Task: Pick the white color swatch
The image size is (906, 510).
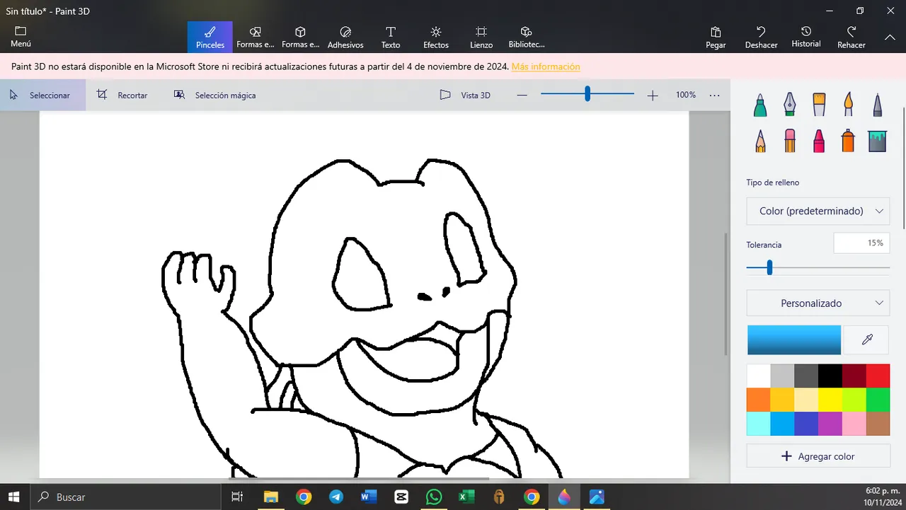Action: pyautogui.click(x=759, y=376)
